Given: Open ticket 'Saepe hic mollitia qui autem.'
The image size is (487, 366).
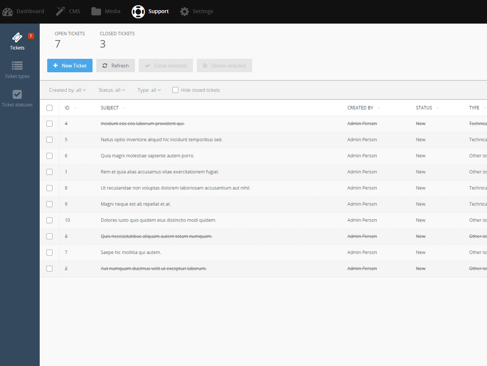Looking at the screenshot, I should tap(131, 252).
